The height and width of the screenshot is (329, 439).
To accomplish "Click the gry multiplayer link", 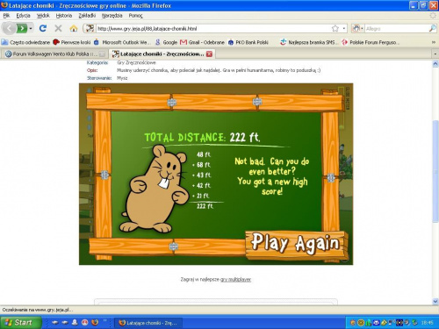I will point(235,279).
